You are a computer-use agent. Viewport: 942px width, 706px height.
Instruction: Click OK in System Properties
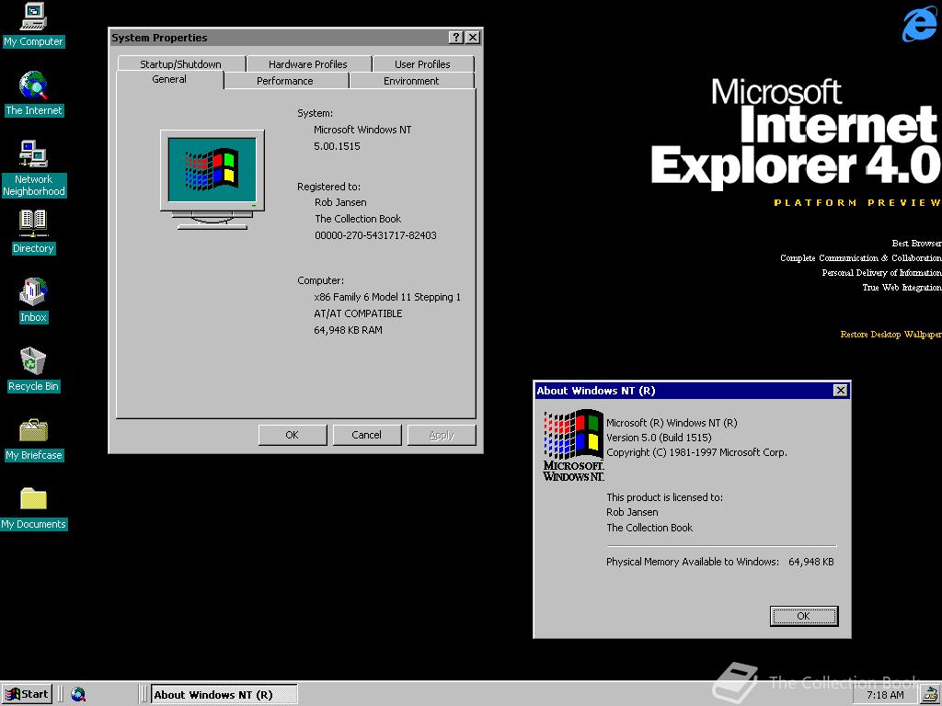click(292, 435)
